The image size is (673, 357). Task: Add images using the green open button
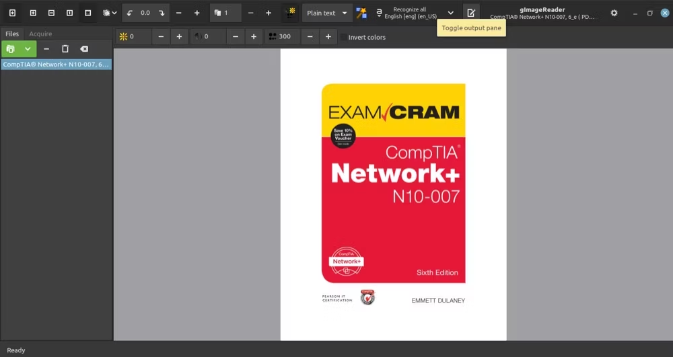coord(11,49)
